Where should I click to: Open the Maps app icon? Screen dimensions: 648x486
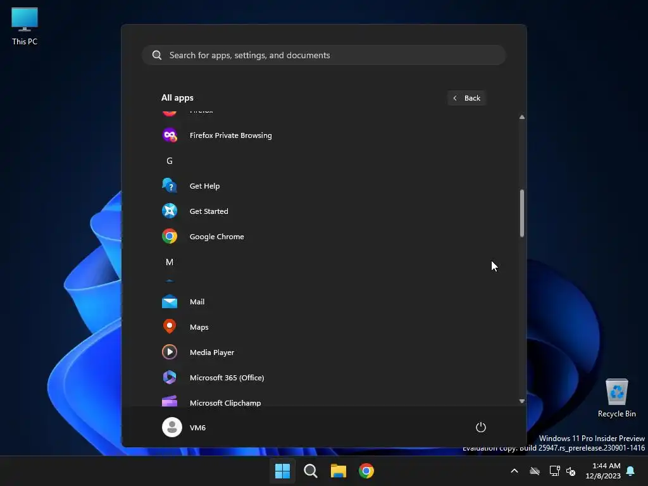[170, 327]
